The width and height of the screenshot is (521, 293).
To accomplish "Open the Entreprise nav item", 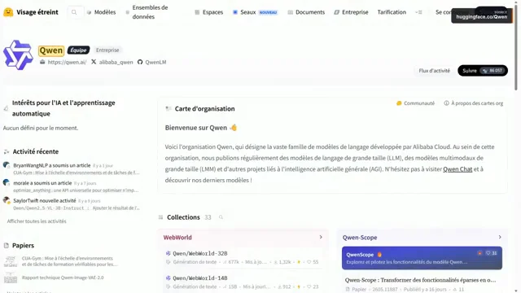I will (351, 12).
